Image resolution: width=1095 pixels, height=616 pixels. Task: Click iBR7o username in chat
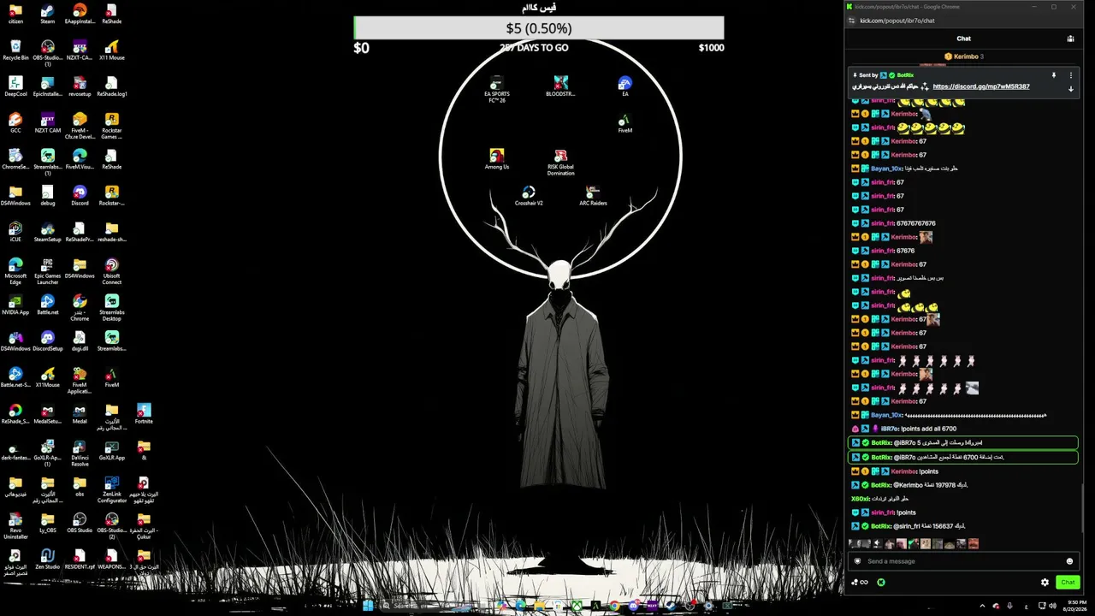tap(890, 429)
